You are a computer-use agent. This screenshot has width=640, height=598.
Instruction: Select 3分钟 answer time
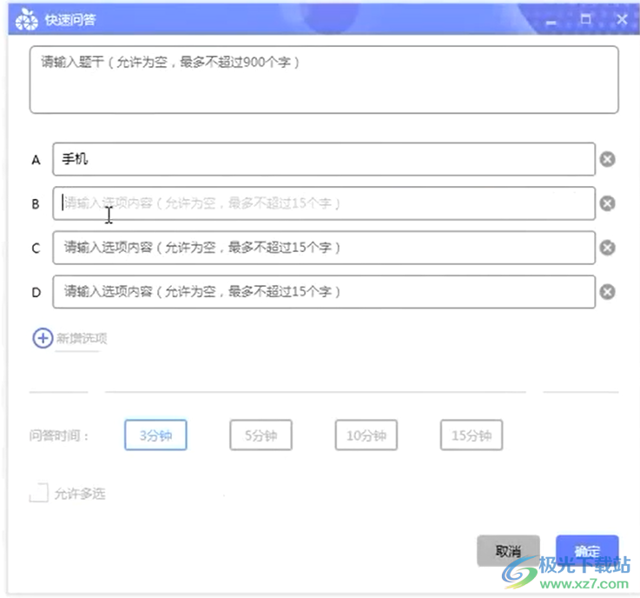point(155,435)
